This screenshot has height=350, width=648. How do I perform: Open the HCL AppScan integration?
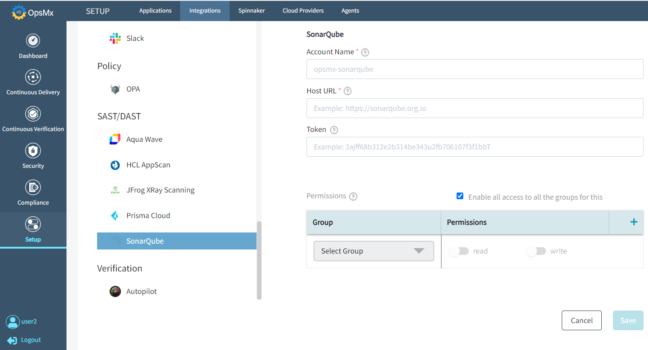(115, 165)
